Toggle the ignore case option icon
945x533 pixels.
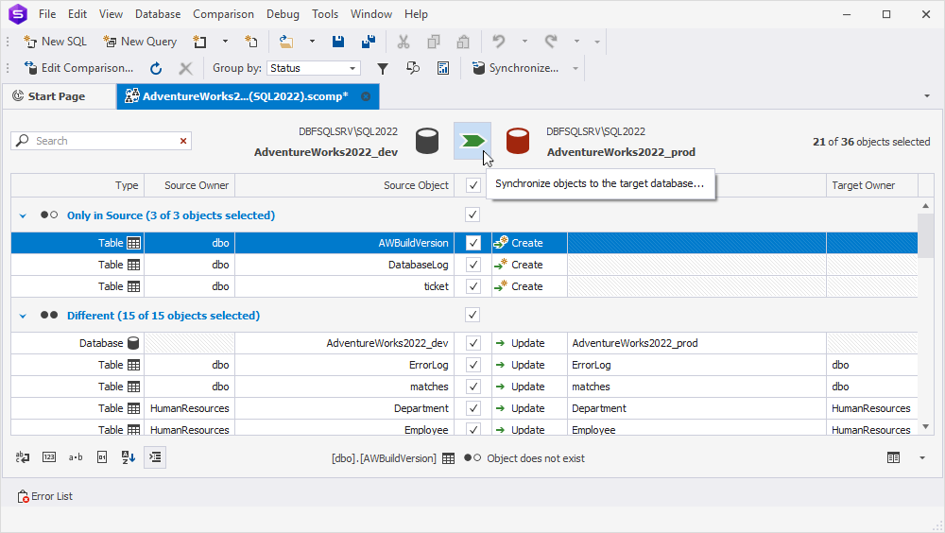[23, 457]
